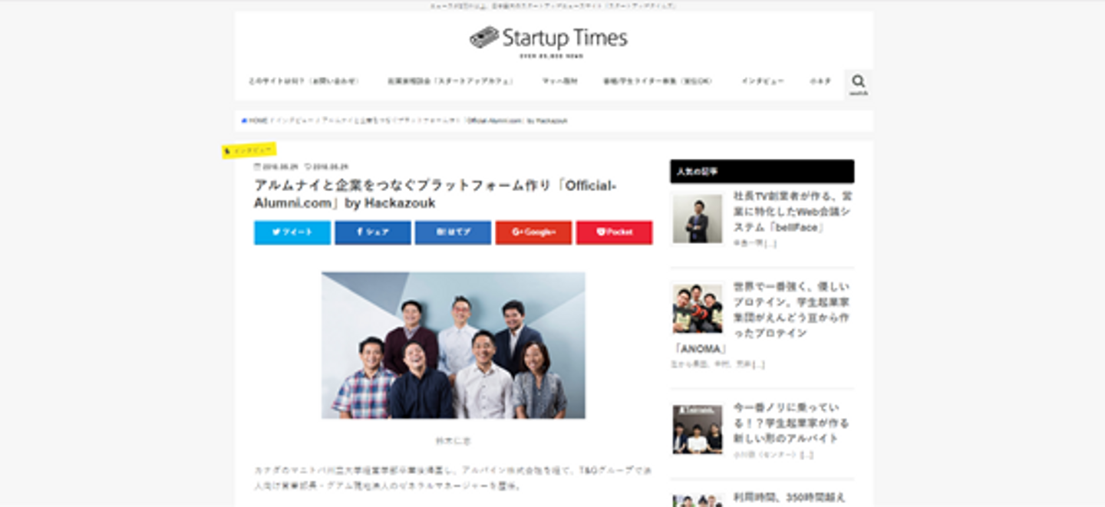Open the search magnifier icon

click(x=858, y=82)
